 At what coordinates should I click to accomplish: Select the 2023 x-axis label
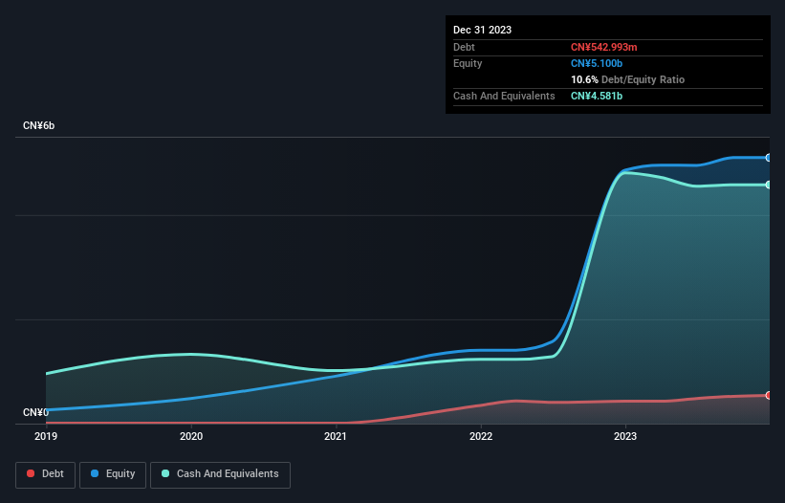625,436
